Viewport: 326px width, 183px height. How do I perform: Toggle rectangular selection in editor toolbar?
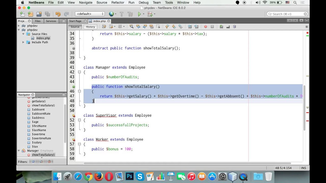tap(158, 26)
